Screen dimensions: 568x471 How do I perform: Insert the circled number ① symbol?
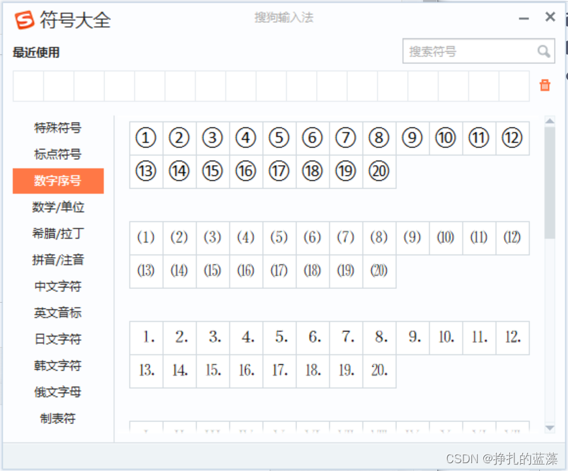coord(146,138)
